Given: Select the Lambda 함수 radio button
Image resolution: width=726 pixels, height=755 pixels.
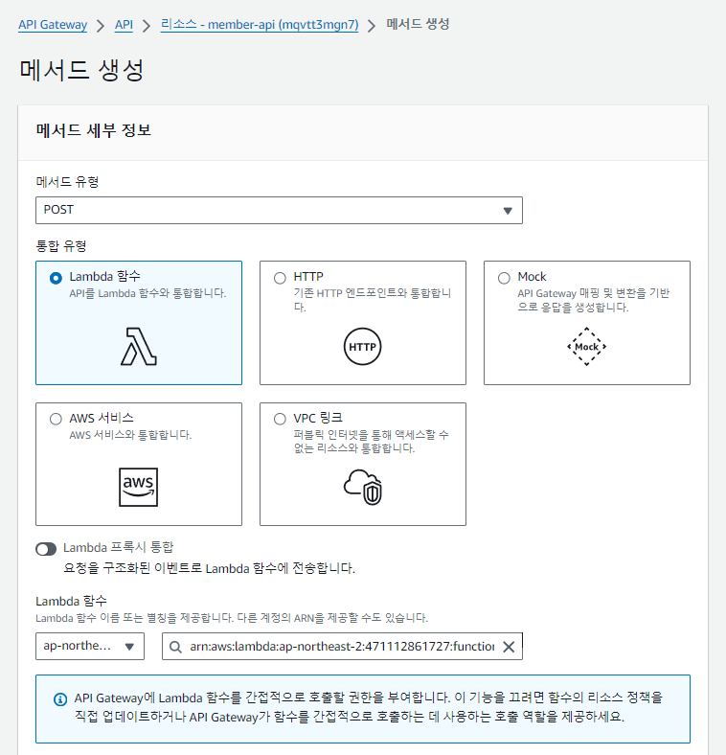Looking at the screenshot, I should pyautogui.click(x=56, y=278).
